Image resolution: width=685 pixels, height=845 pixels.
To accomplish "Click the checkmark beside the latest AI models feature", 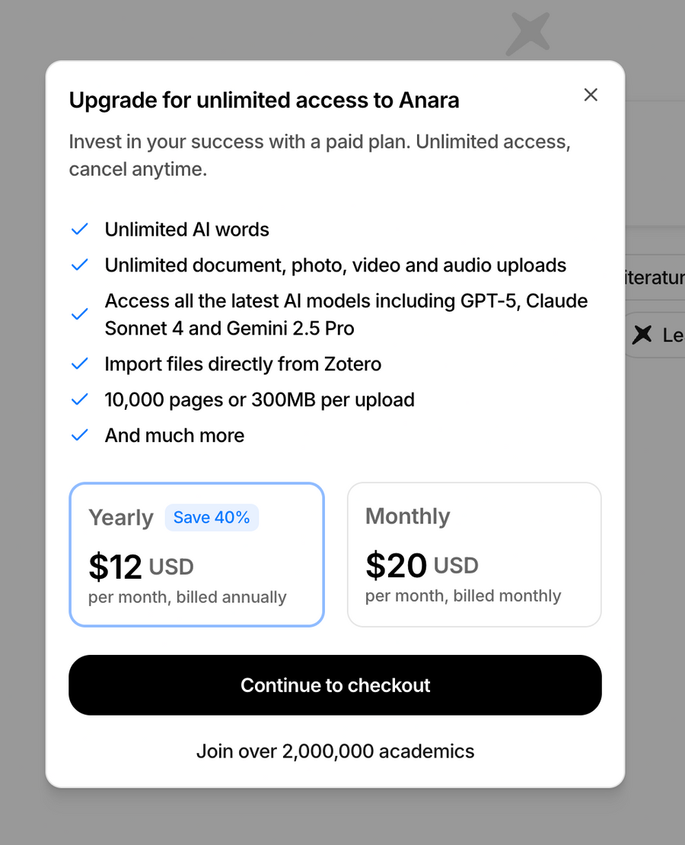I will pos(79,314).
